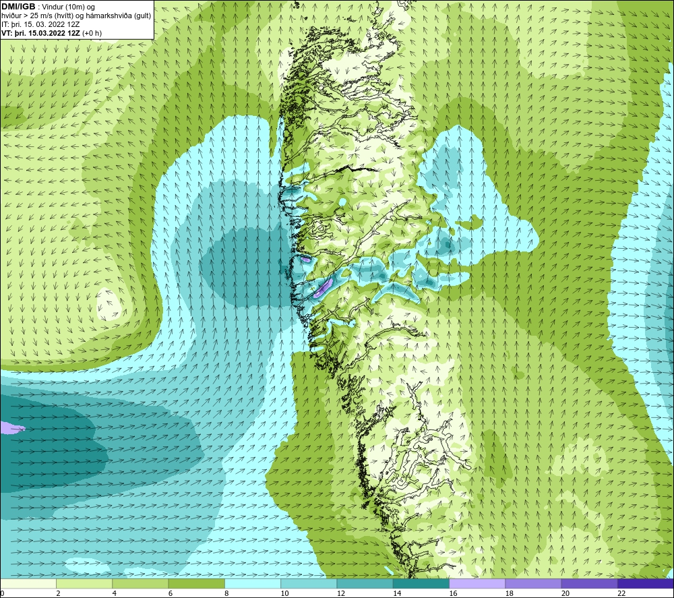
Task: Click the 14–16 m/s dark teal legend swatch
Action: (421, 584)
